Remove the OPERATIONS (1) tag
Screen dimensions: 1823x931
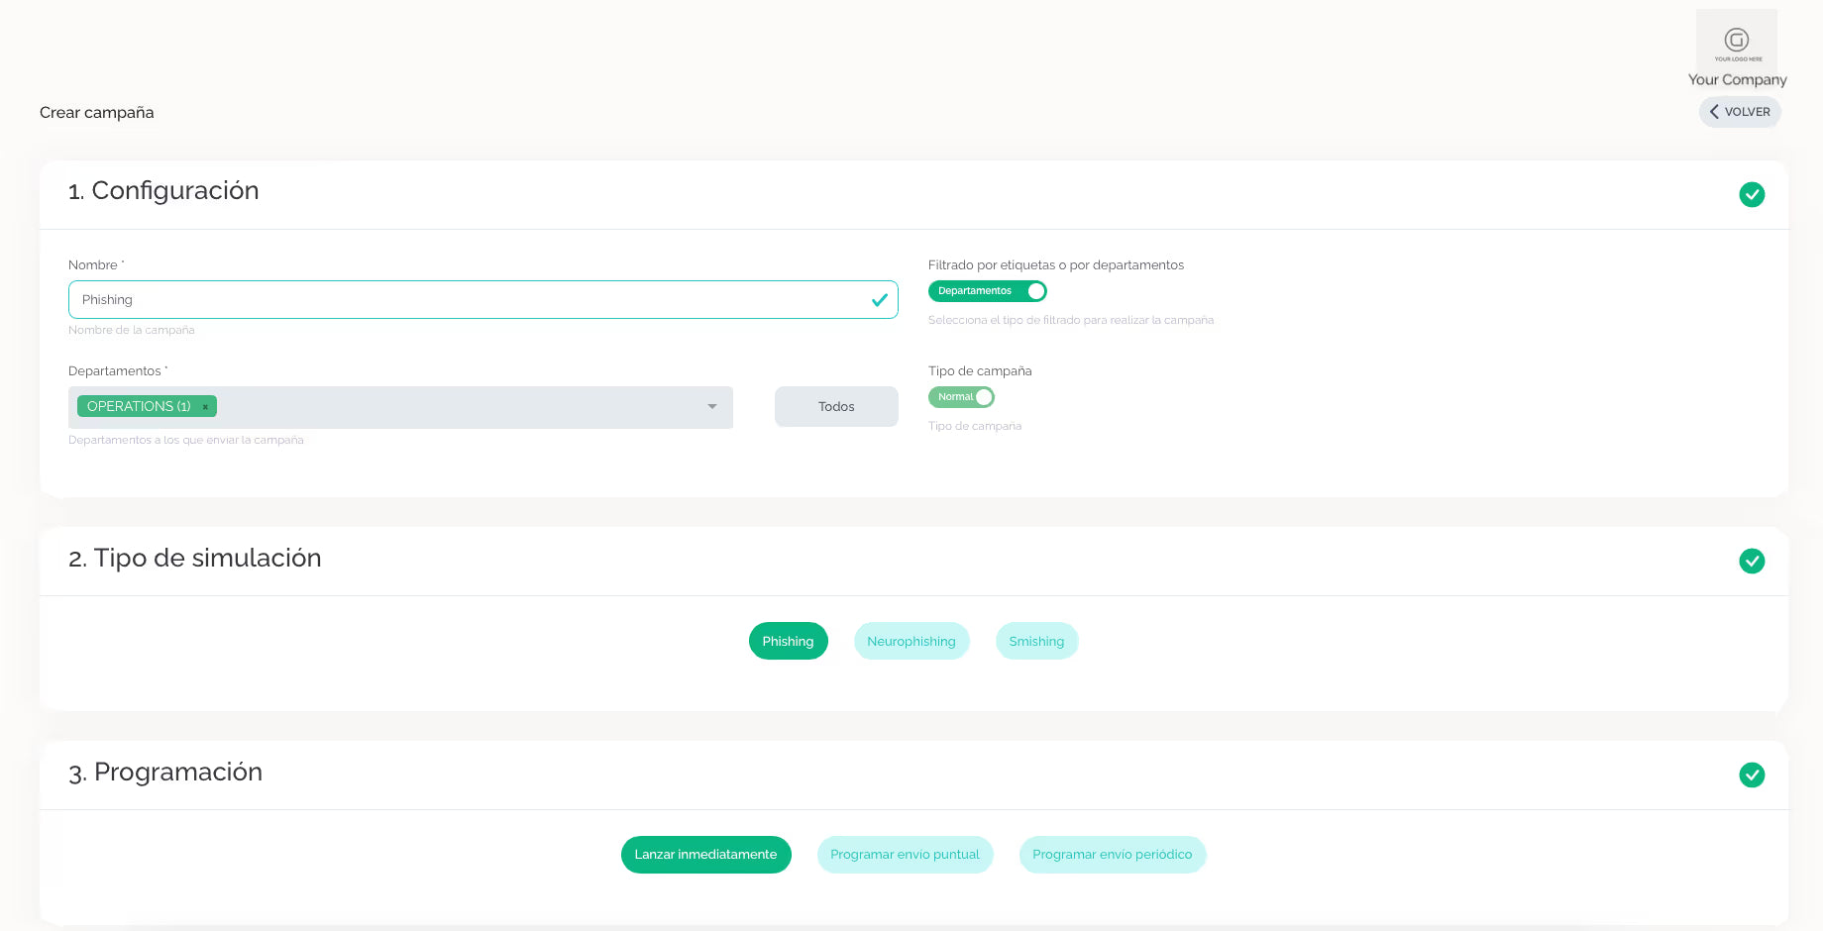pos(205,407)
